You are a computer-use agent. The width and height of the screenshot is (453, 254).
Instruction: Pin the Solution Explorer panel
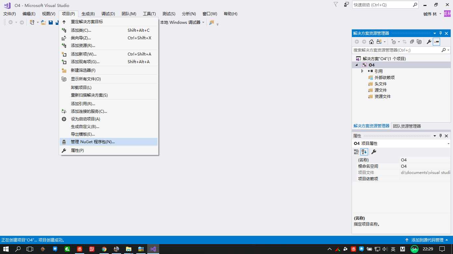click(x=441, y=33)
